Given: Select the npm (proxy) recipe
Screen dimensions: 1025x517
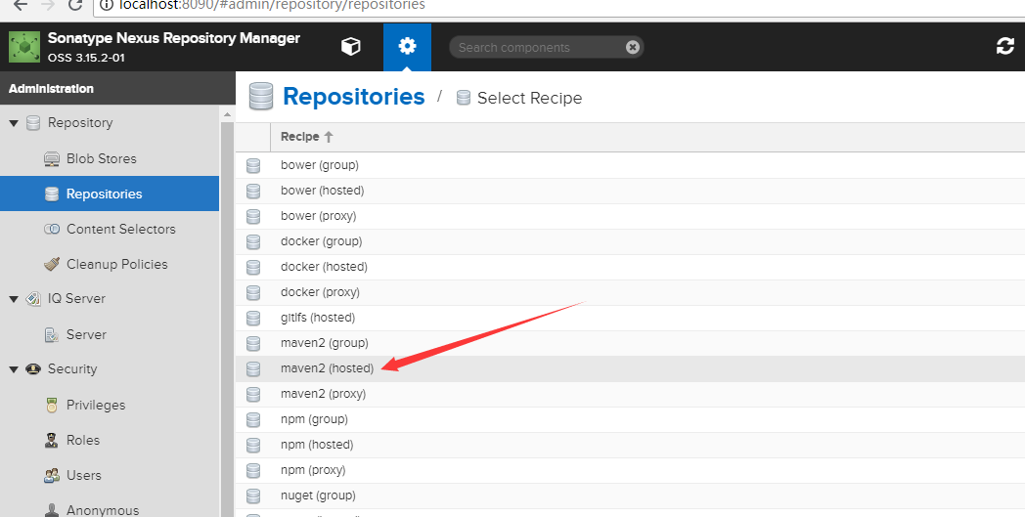Looking at the screenshot, I should coord(630,471).
